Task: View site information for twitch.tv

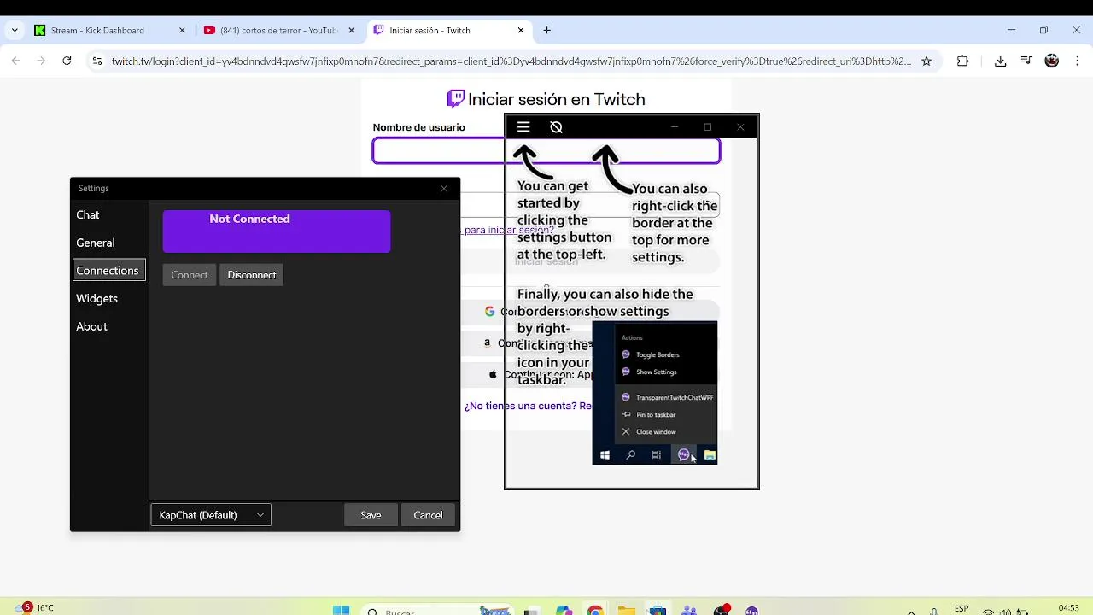Action: 97,61
